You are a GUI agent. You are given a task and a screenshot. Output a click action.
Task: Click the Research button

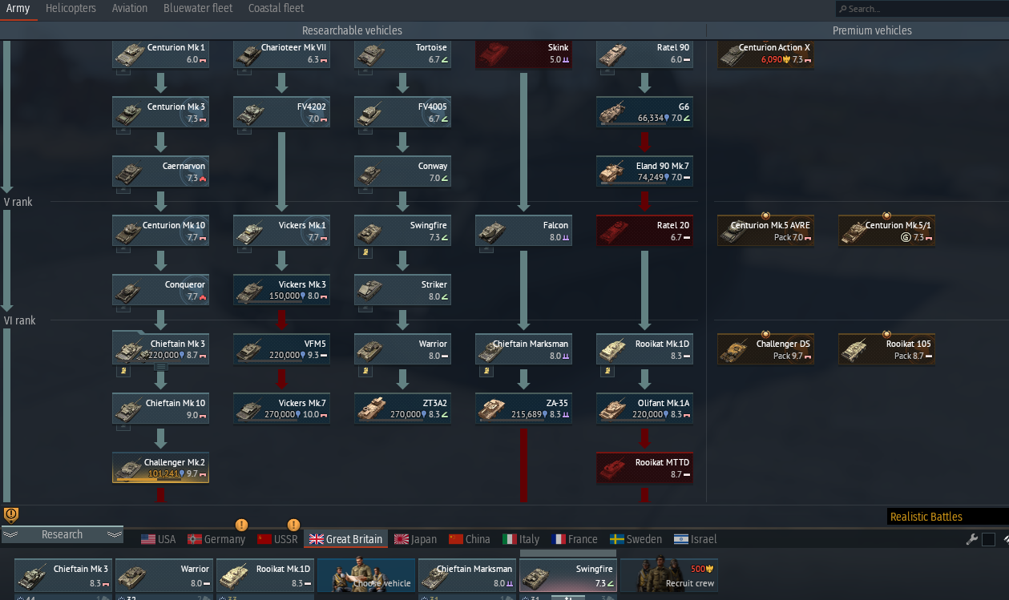63,534
